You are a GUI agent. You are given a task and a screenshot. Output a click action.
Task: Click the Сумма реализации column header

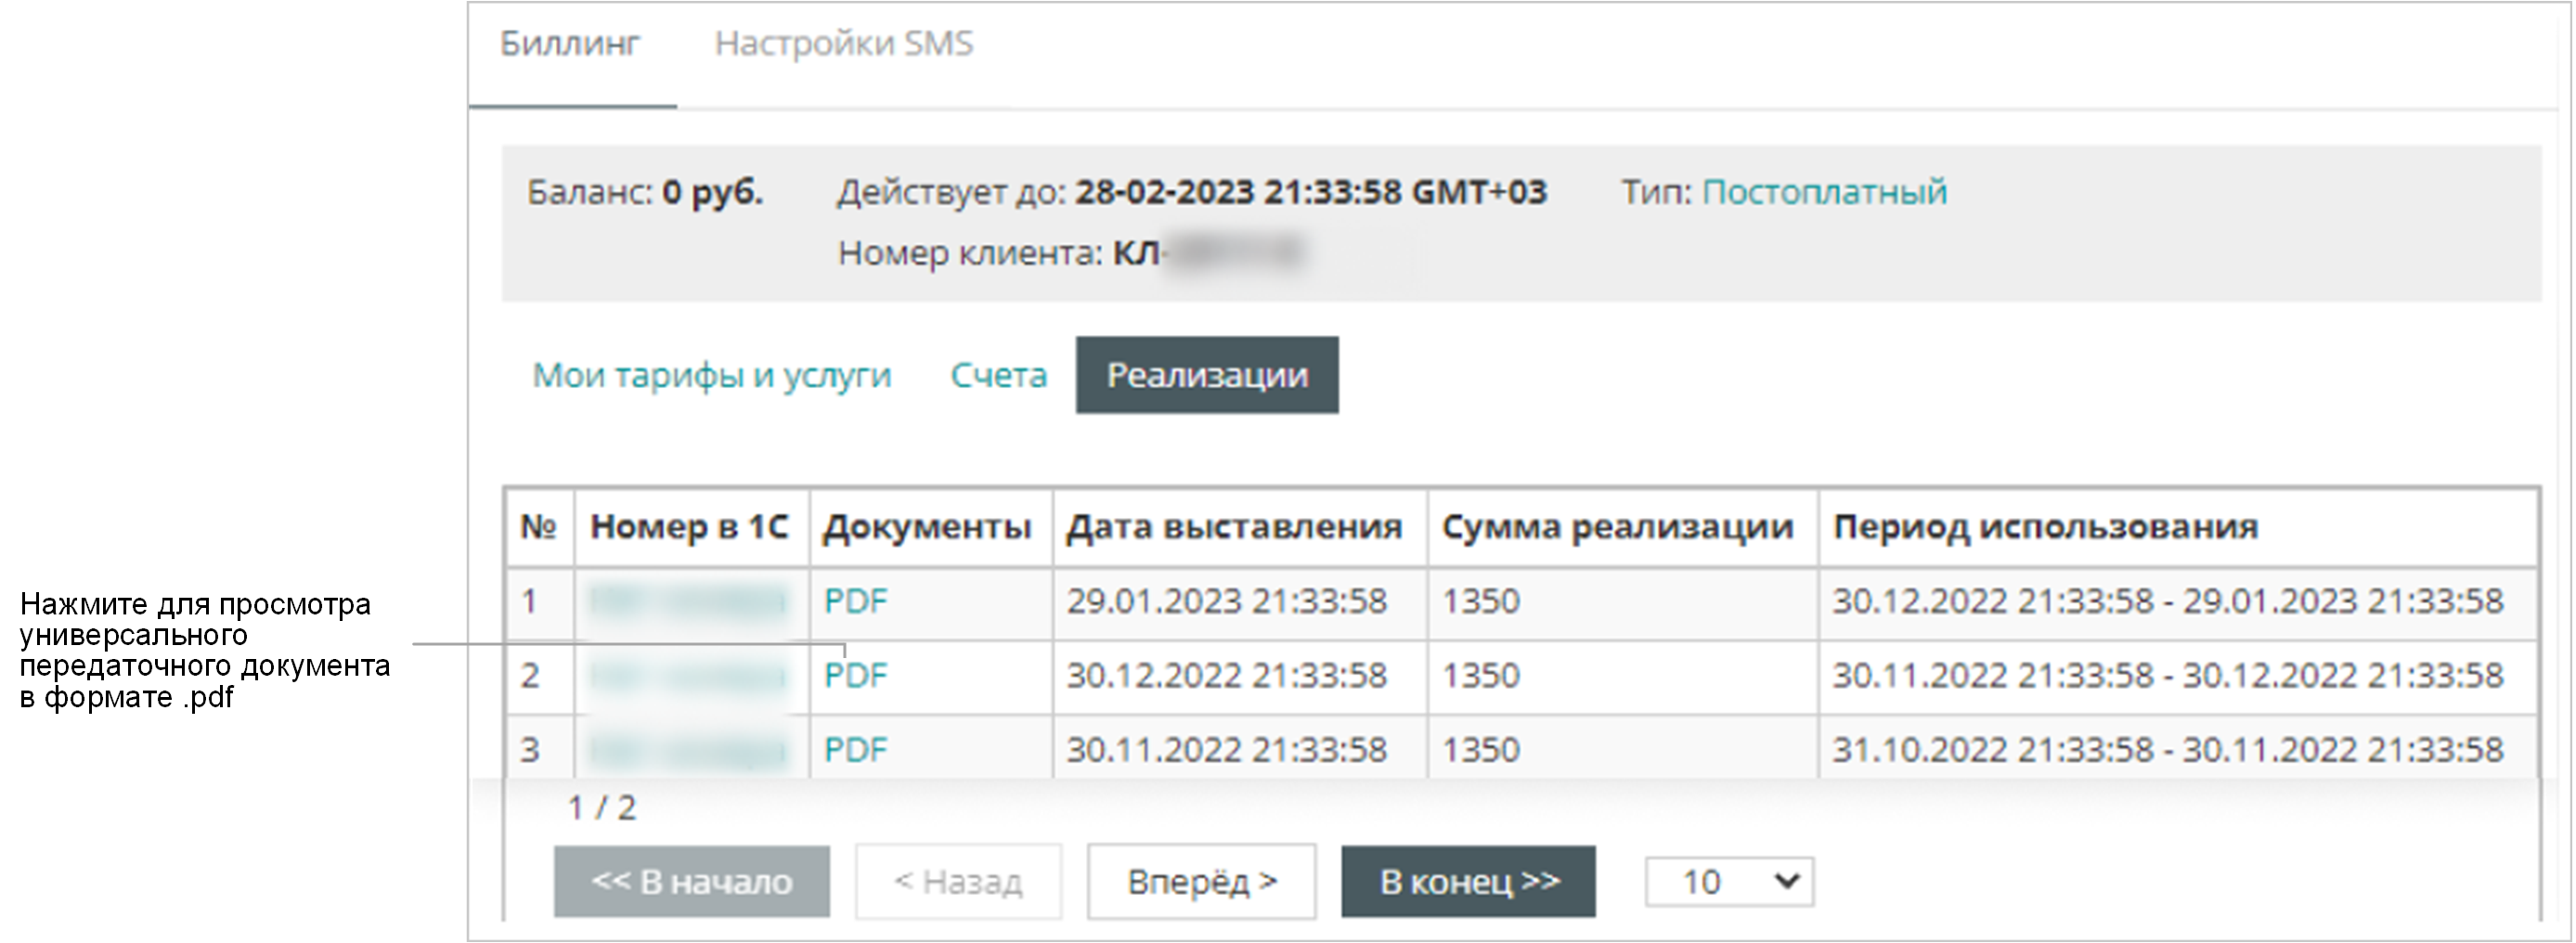(x=1617, y=527)
